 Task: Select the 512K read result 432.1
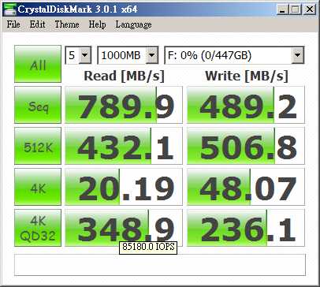(x=124, y=146)
